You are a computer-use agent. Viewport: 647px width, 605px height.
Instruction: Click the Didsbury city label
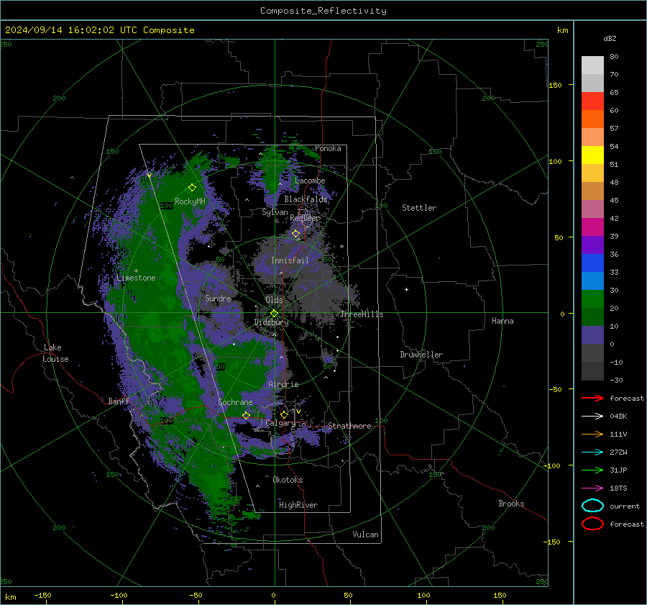(271, 322)
